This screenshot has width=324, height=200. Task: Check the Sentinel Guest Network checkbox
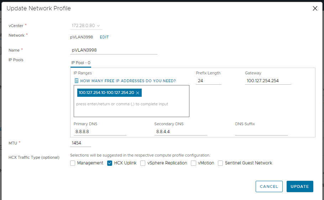[x=220, y=163]
